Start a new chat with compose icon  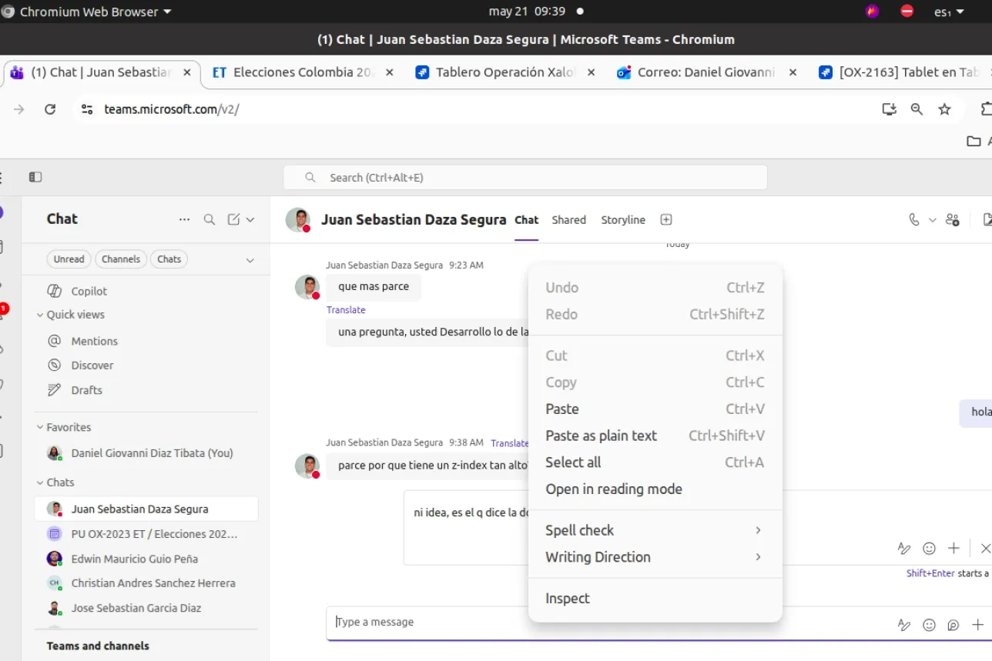point(233,219)
